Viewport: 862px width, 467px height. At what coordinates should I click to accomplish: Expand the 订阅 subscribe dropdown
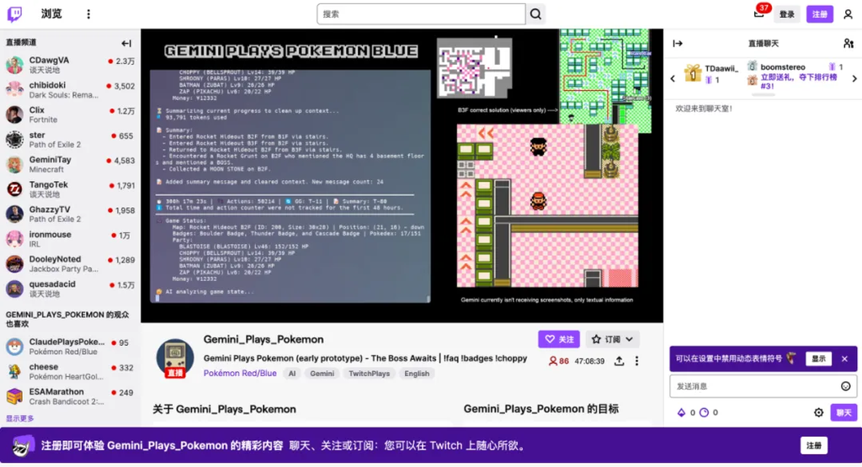pos(613,340)
